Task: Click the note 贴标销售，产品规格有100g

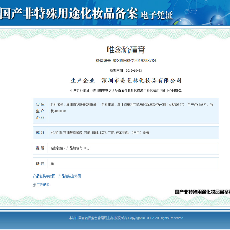Action: [x=70, y=148]
